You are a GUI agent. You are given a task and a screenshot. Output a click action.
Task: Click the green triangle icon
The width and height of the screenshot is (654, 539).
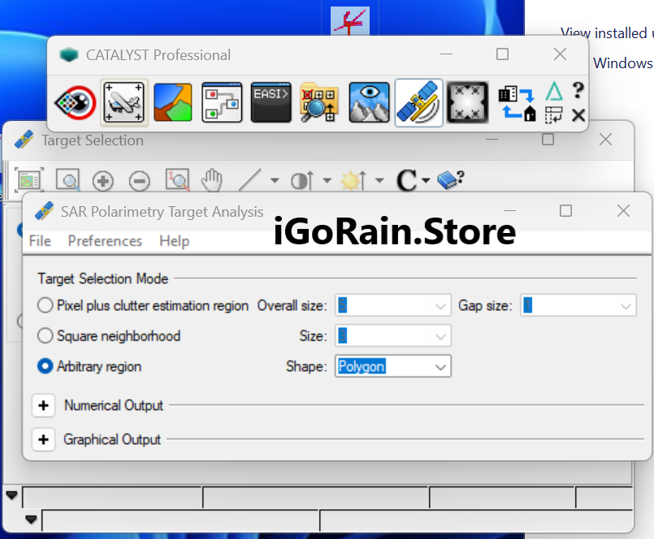point(554,91)
